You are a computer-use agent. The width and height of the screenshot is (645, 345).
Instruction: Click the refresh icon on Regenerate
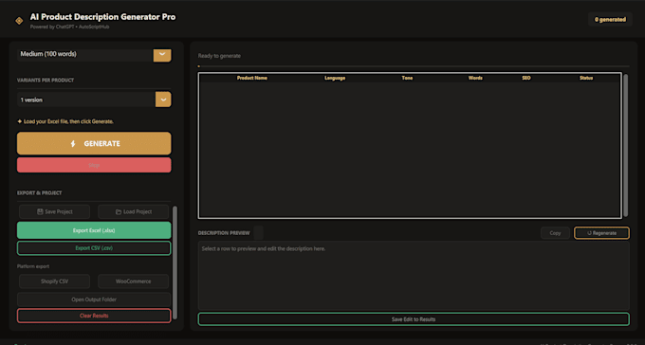pos(589,233)
